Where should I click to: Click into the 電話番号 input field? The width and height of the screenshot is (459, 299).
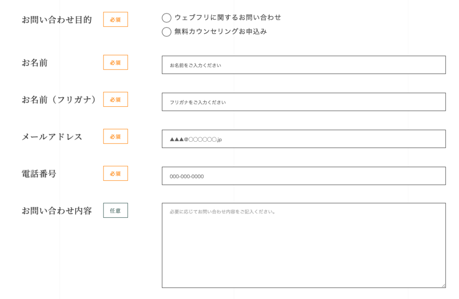click(303, 176)
